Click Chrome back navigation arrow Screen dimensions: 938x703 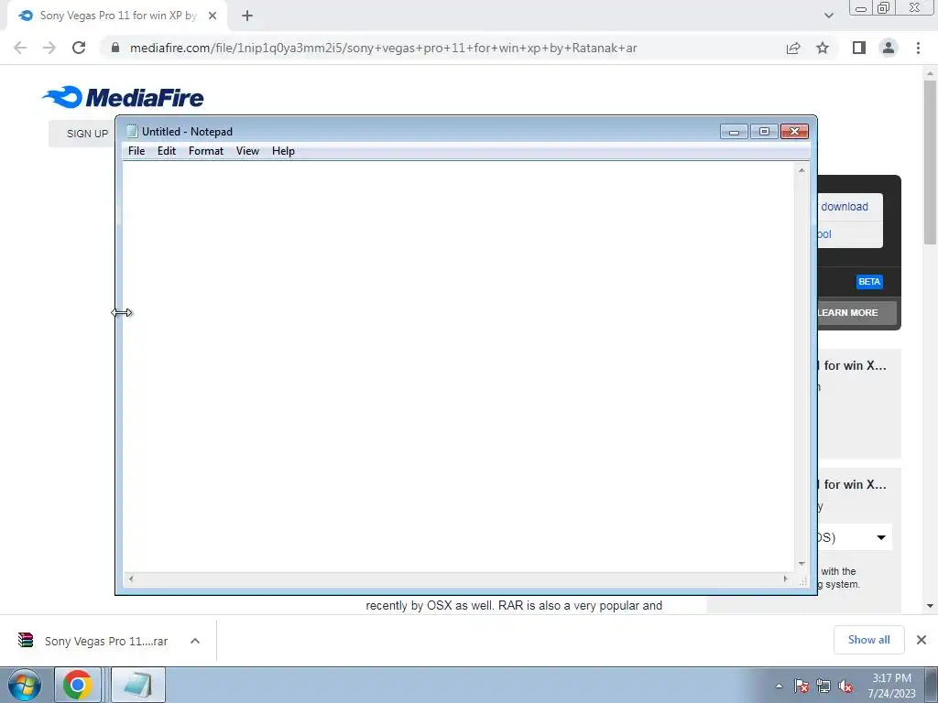click(x=20, y=48)
